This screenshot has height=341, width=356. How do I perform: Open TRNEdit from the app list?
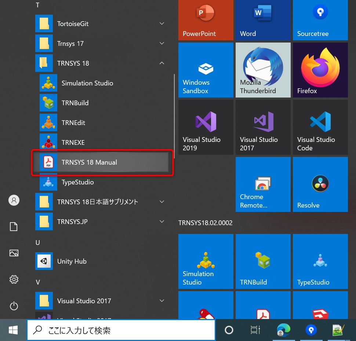point(104,122)
